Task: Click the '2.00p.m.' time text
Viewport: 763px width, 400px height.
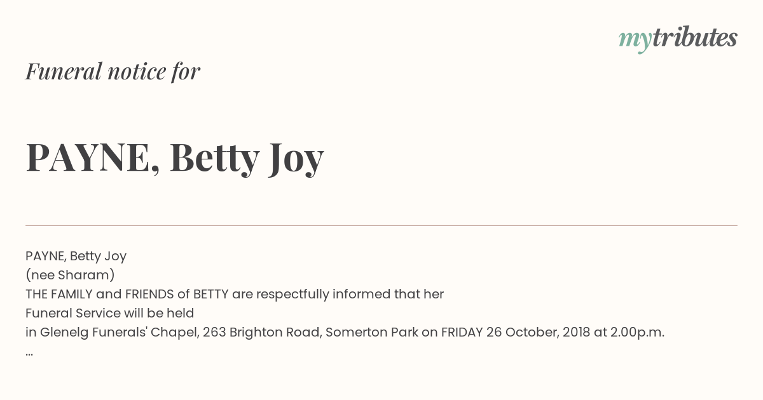Action: 638,332
